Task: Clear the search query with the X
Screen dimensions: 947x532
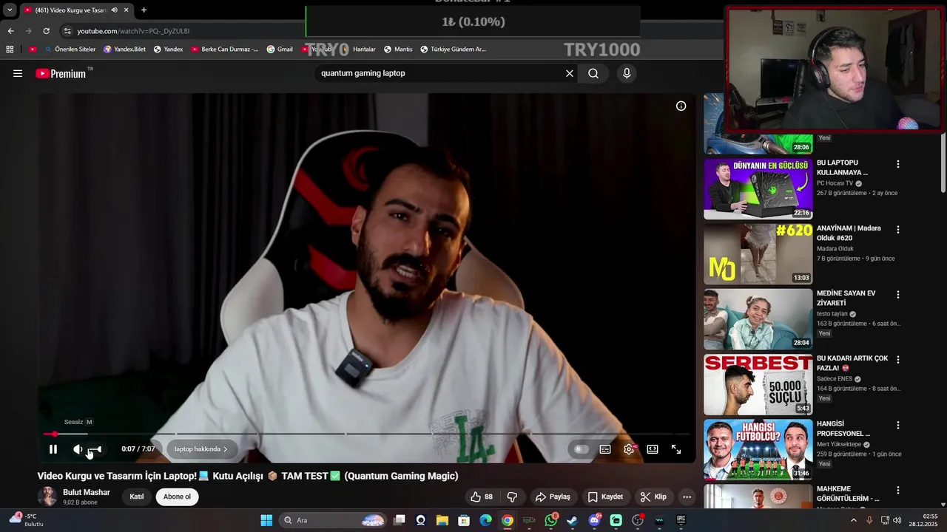Action: point(570,73)
